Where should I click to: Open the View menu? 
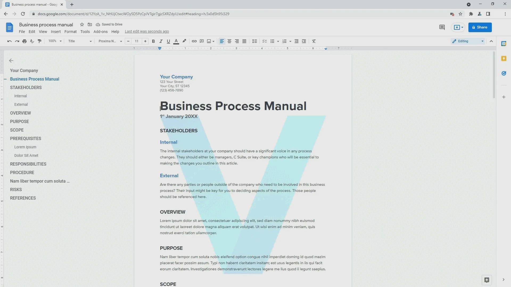point(43,32)
